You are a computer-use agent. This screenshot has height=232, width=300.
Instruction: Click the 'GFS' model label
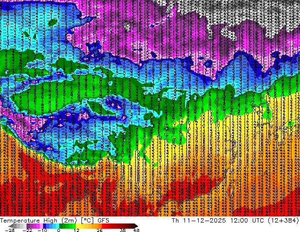pyautogui.click(x=103, y=221)
